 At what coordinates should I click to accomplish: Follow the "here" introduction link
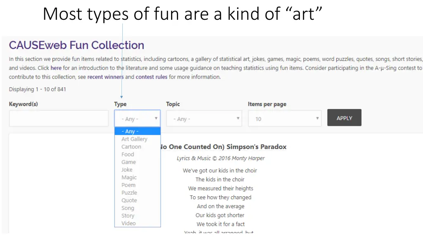pyautogui.click(x=56, y=68)
